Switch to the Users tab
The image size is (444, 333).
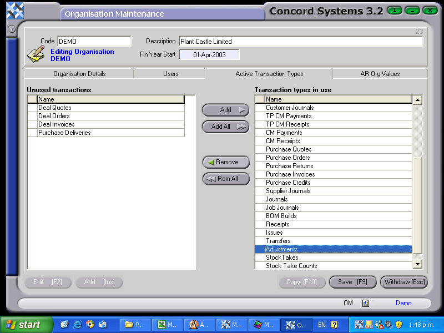170,73
